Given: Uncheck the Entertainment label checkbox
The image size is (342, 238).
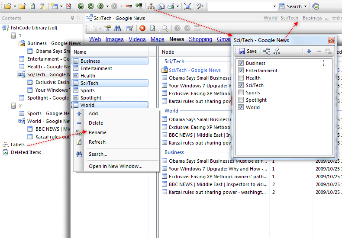Looking at the screenshot, I should point(241,71).
